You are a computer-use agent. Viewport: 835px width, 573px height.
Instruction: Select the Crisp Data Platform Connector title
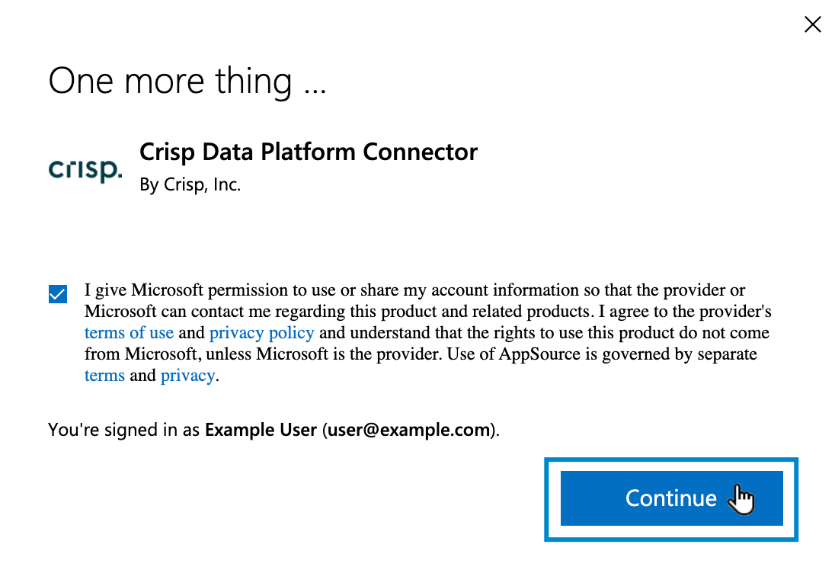(x=309, y=152)
